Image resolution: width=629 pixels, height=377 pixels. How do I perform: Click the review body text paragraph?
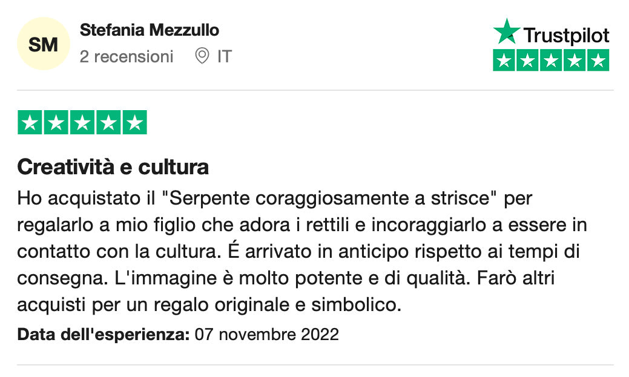(x=303, y=251)
